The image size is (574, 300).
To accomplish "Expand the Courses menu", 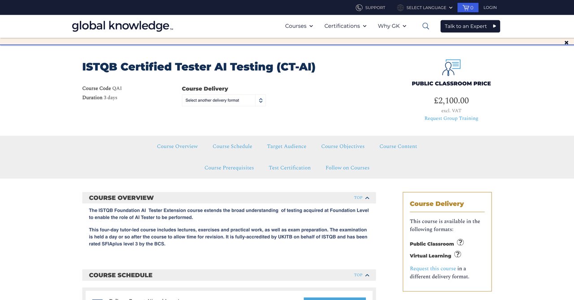I will (x=299, y=26).
